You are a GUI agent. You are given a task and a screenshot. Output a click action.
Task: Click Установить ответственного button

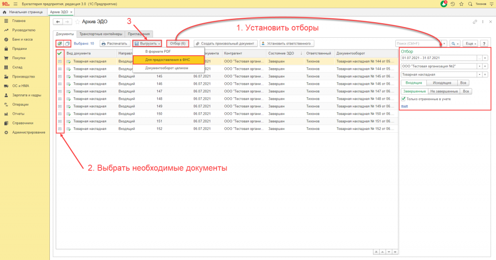click(x=287, y=44)
